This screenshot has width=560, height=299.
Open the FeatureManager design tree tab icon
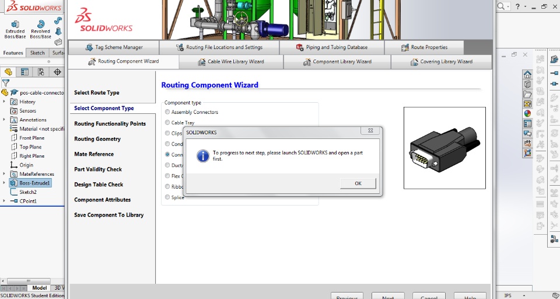pyautogui.click(x=8, y=72)
